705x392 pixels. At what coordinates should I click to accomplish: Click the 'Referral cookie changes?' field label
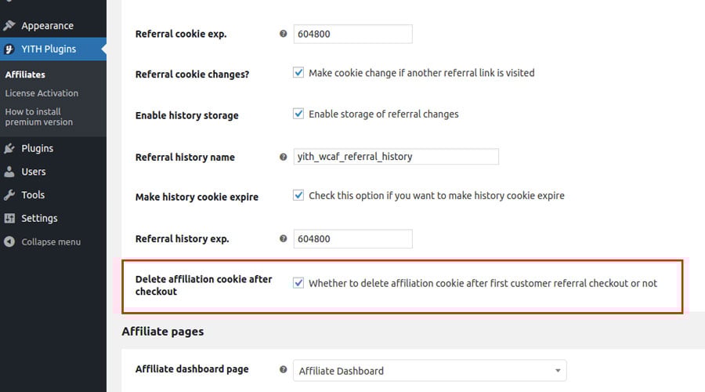coord(192,74)
